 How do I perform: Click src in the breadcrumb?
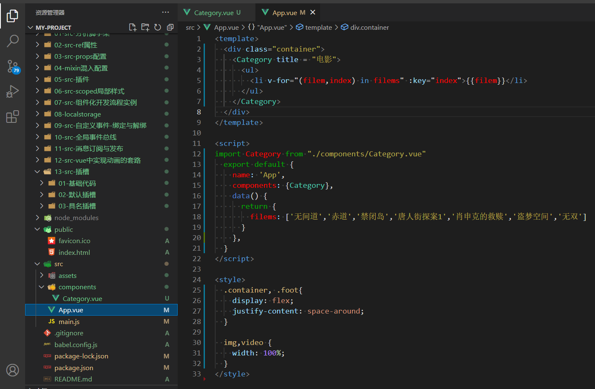click(190, 27)
